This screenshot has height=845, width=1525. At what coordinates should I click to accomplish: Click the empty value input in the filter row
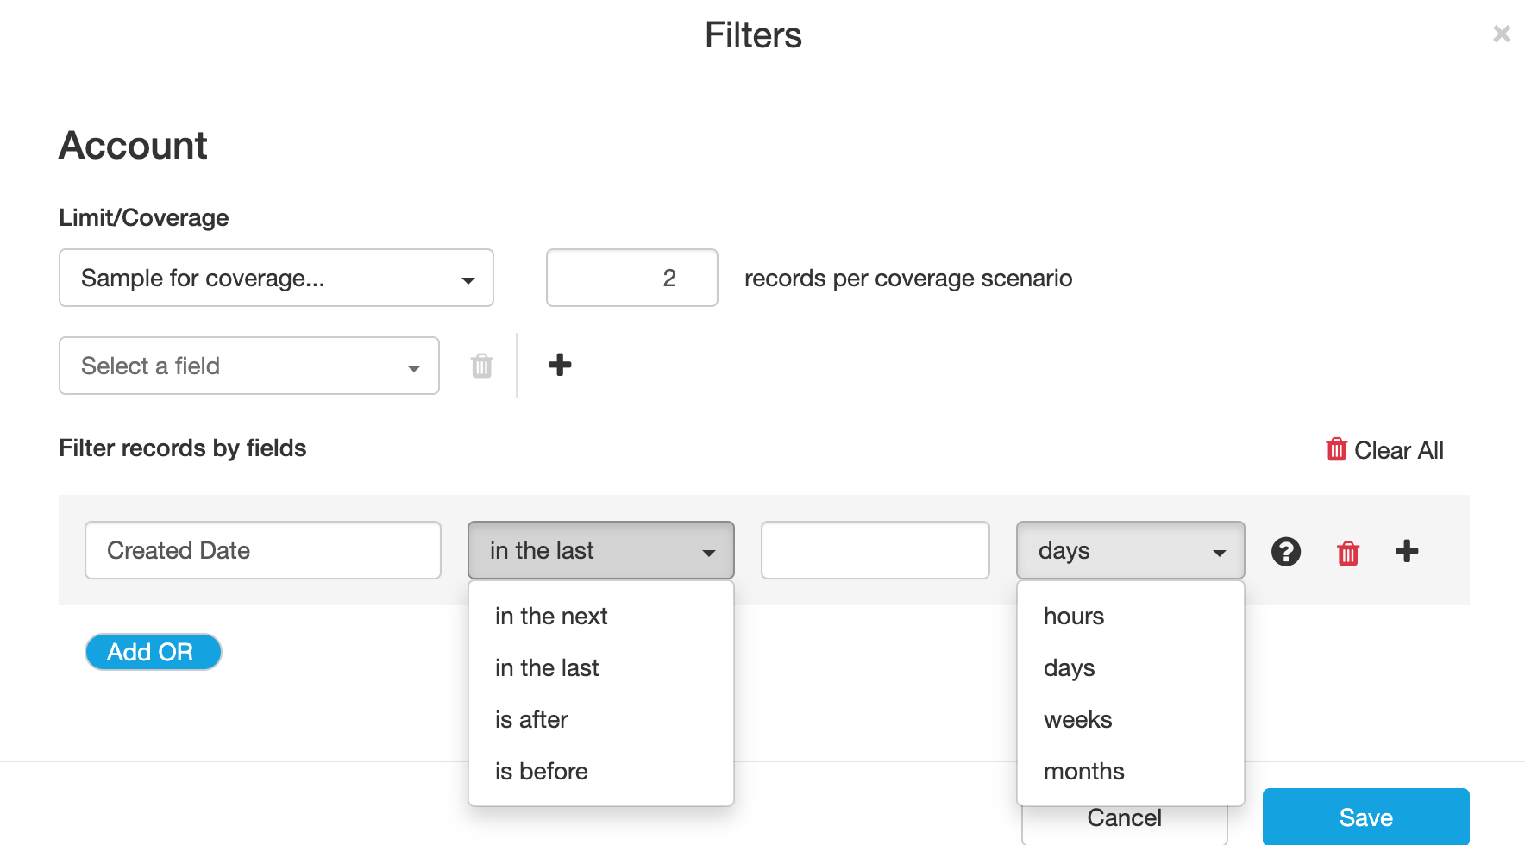tap(875, 550)
